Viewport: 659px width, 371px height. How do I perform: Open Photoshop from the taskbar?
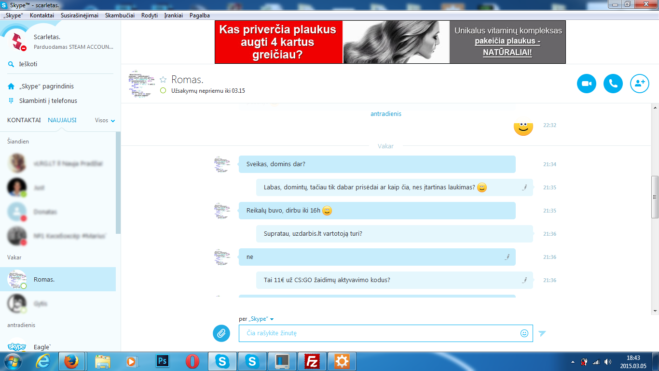coord(163,361)
